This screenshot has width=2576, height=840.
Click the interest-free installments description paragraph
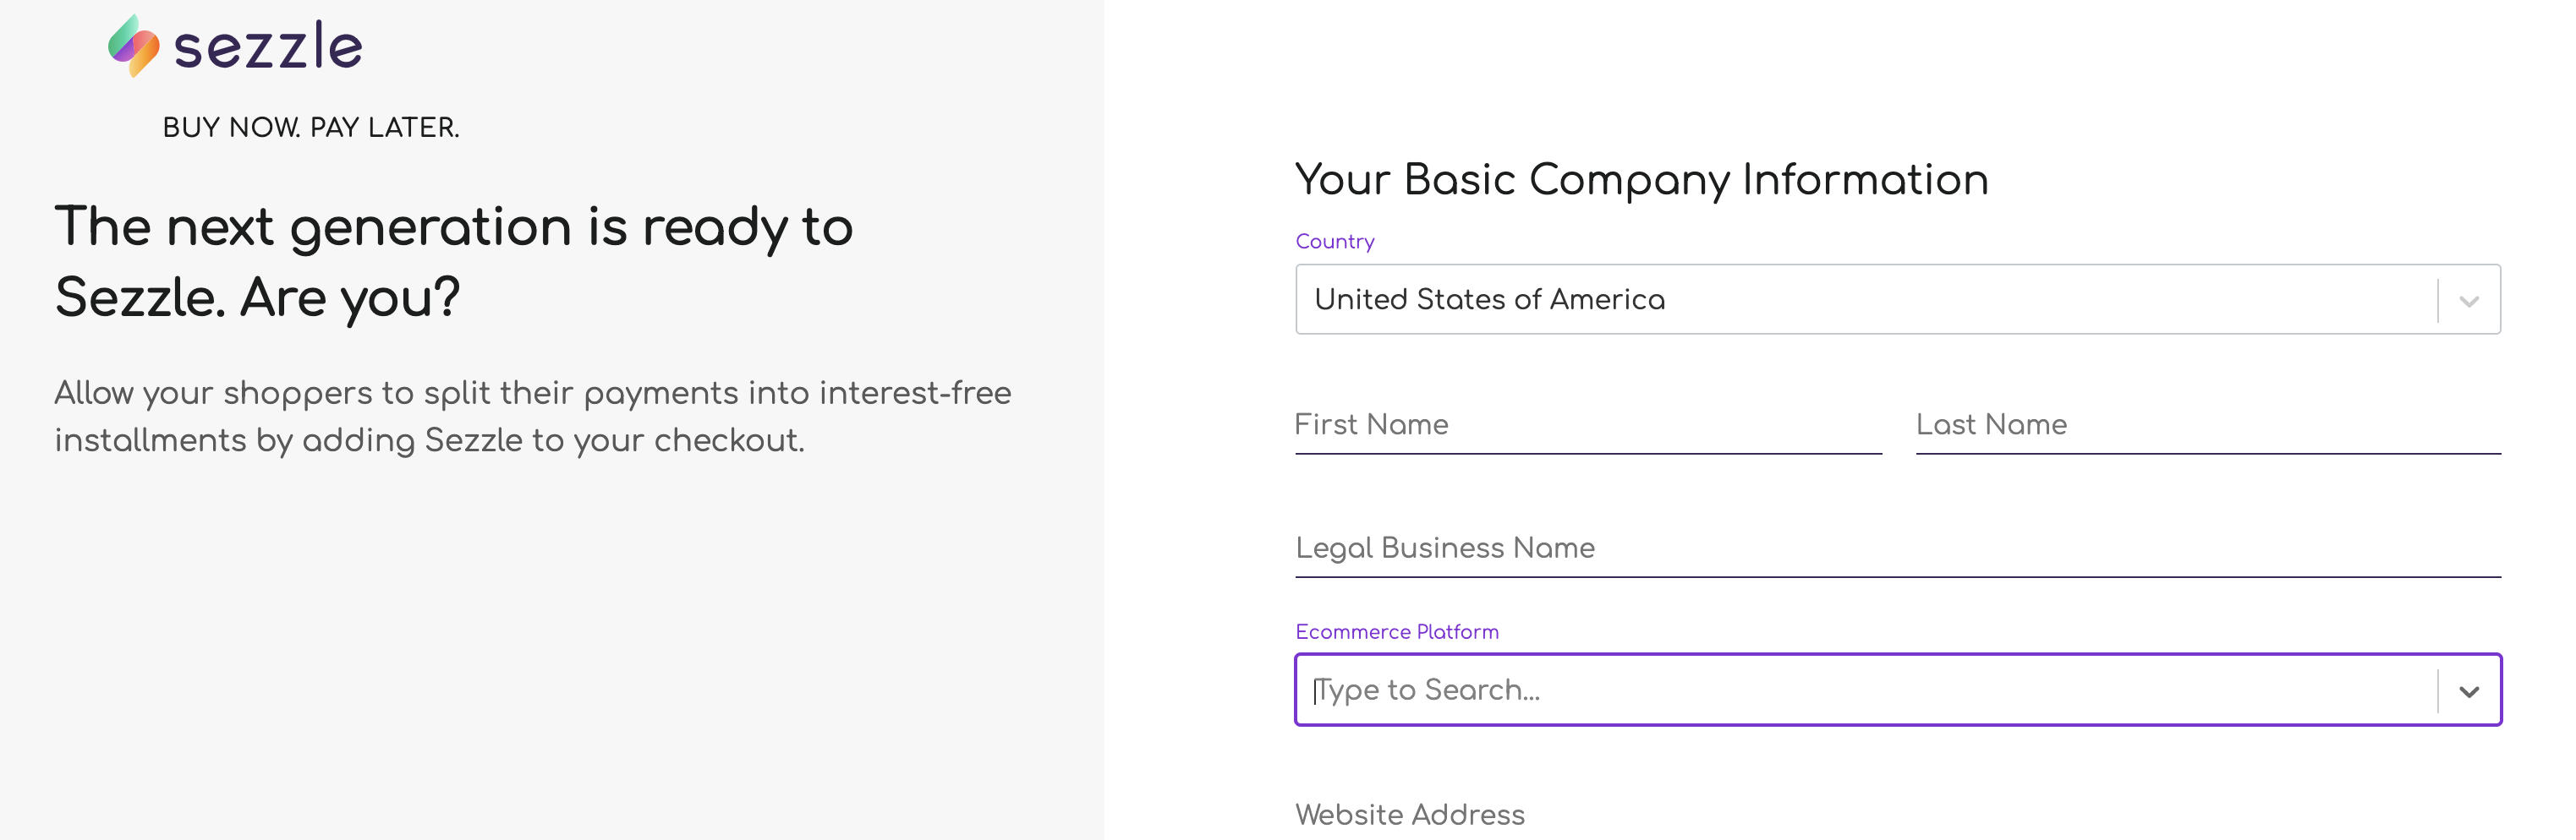click(532, 417)
